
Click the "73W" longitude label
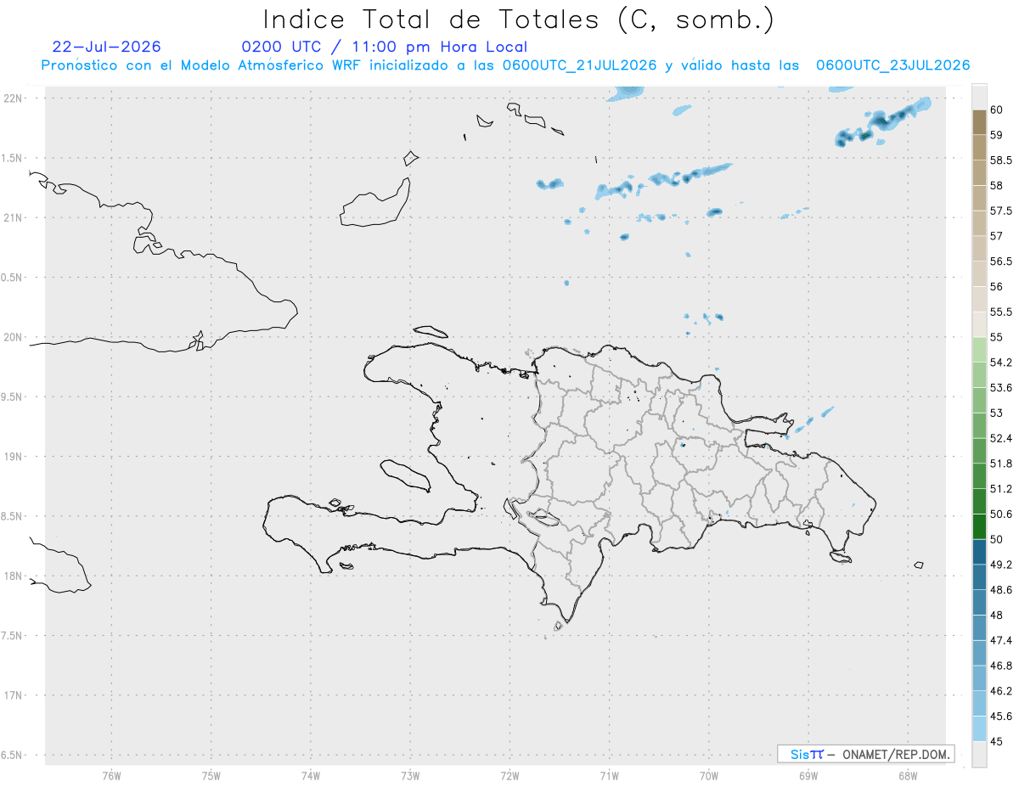coord(410,776)
